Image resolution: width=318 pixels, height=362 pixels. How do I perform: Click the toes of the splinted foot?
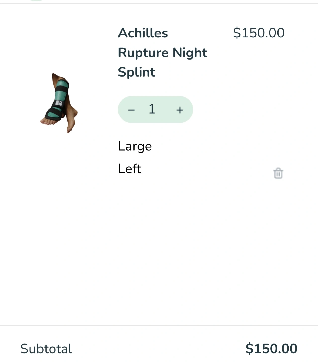point(47,122)
